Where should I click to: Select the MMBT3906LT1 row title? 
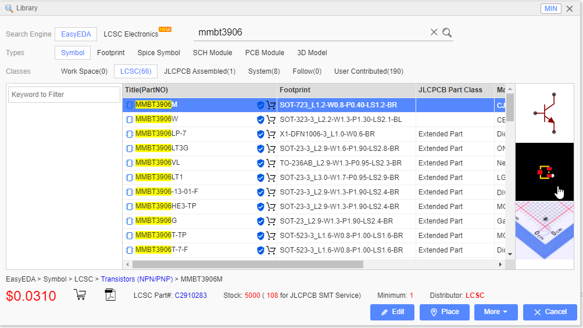coord(159,177)
